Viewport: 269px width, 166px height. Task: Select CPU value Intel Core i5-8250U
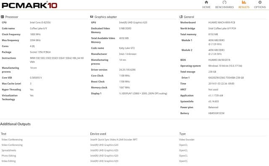point(40,22)
